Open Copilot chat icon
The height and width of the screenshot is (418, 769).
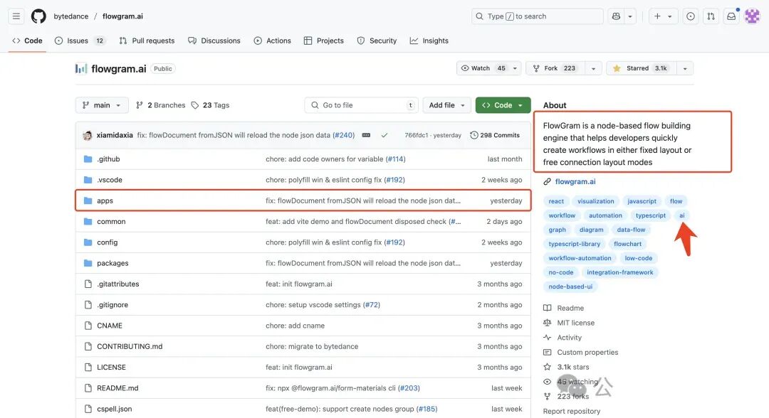click(x=616, y=16)
